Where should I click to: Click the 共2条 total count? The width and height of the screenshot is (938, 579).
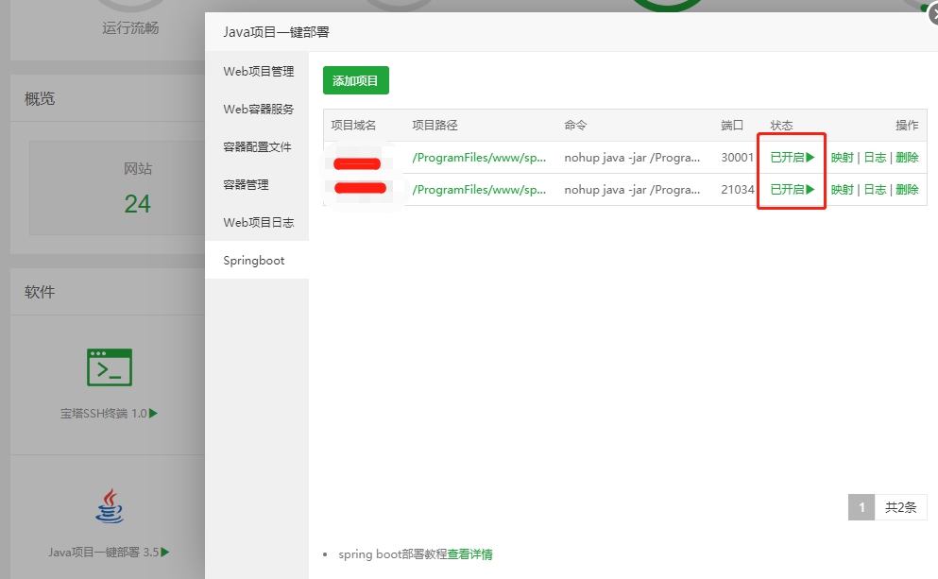(901, 507)
